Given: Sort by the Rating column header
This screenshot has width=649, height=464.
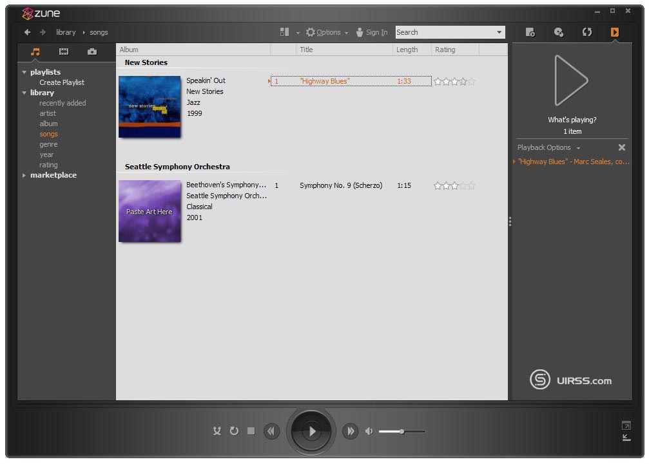Looking at the screenshot, I should (455, 50).
